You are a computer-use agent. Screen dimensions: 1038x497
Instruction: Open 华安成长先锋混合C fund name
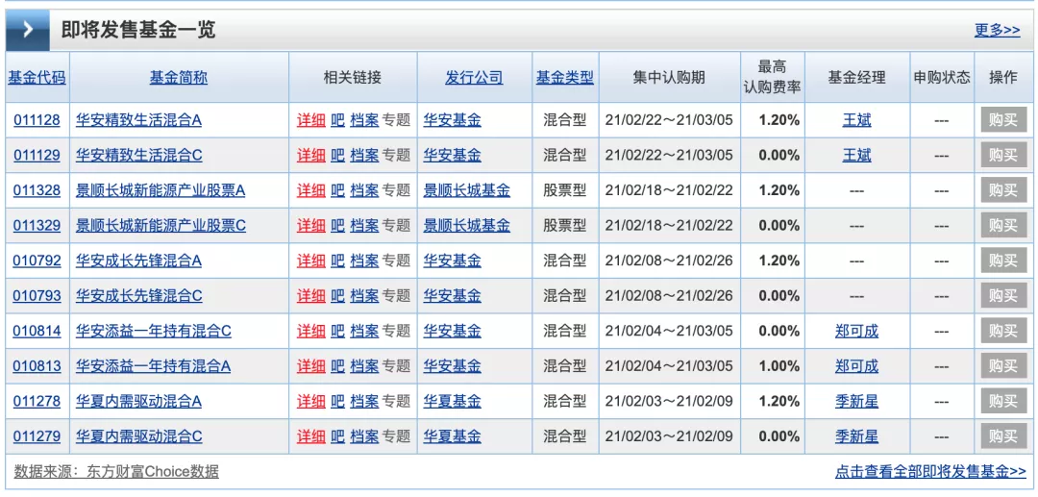tap(139, 296)
